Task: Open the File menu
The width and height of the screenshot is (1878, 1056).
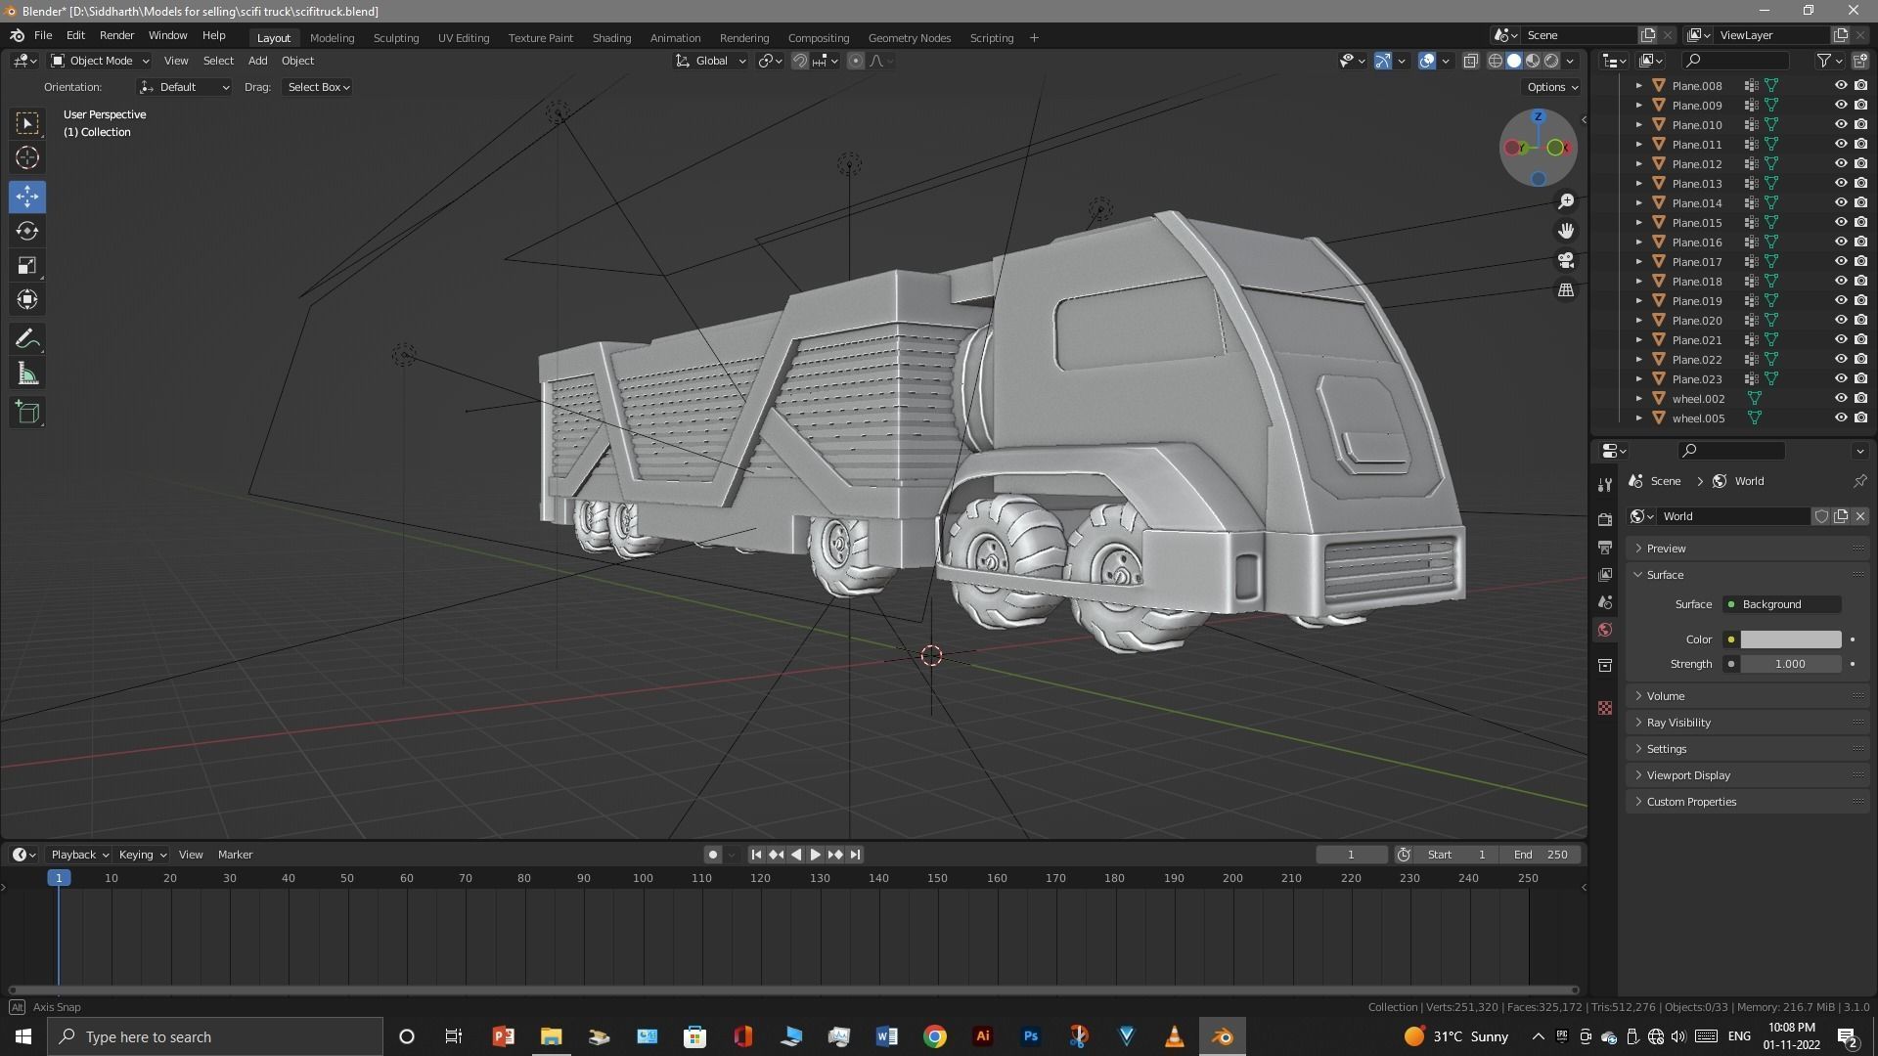Action: click(x=43, y=35)
